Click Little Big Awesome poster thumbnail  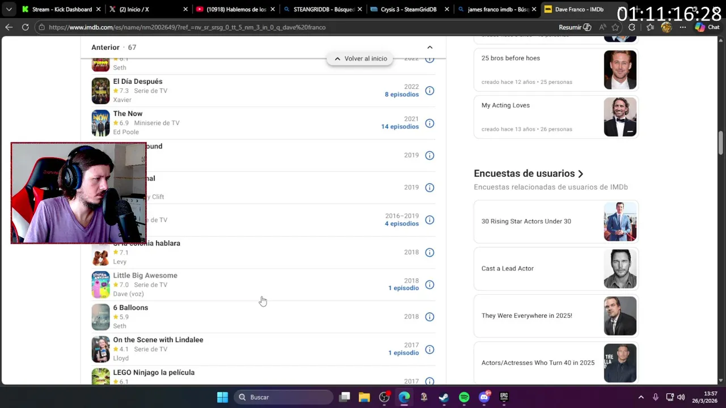[100, 284]
